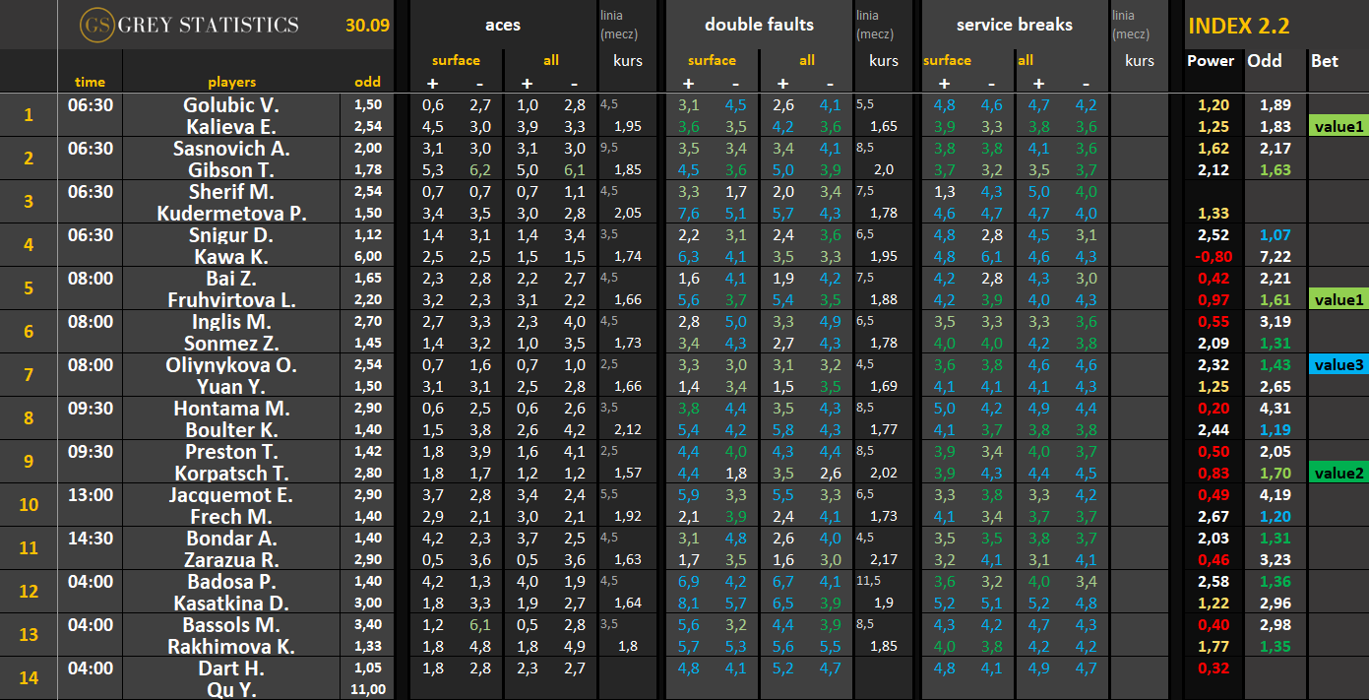Screen dimensions: 1369x700
Task: Click row number 7
Action: click(29, 375)
